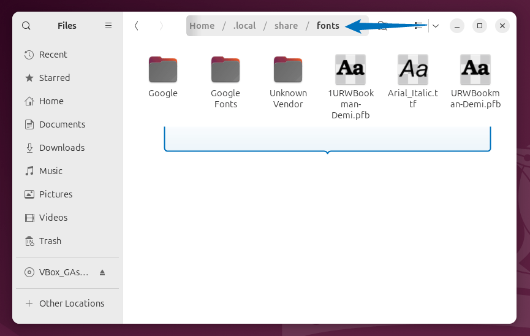Select the Google Fonts folder icon
The width and height of the screenshot is (530, 336).
click(x=225, y=69)
